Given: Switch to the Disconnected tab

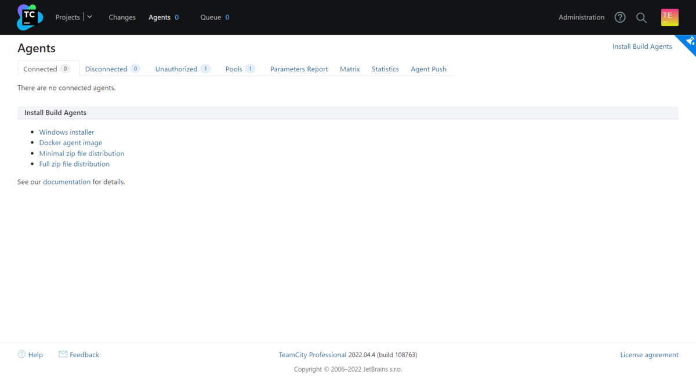Looking at the screenshot, I should [x=106, y=69].
